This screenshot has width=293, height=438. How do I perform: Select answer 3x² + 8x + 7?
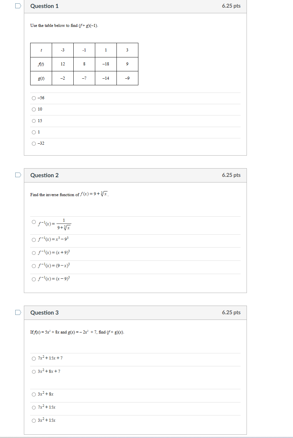tap(34, 371)
